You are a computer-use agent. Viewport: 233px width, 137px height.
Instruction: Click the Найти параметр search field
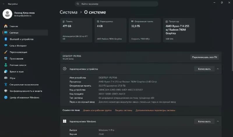pos(116,4)
